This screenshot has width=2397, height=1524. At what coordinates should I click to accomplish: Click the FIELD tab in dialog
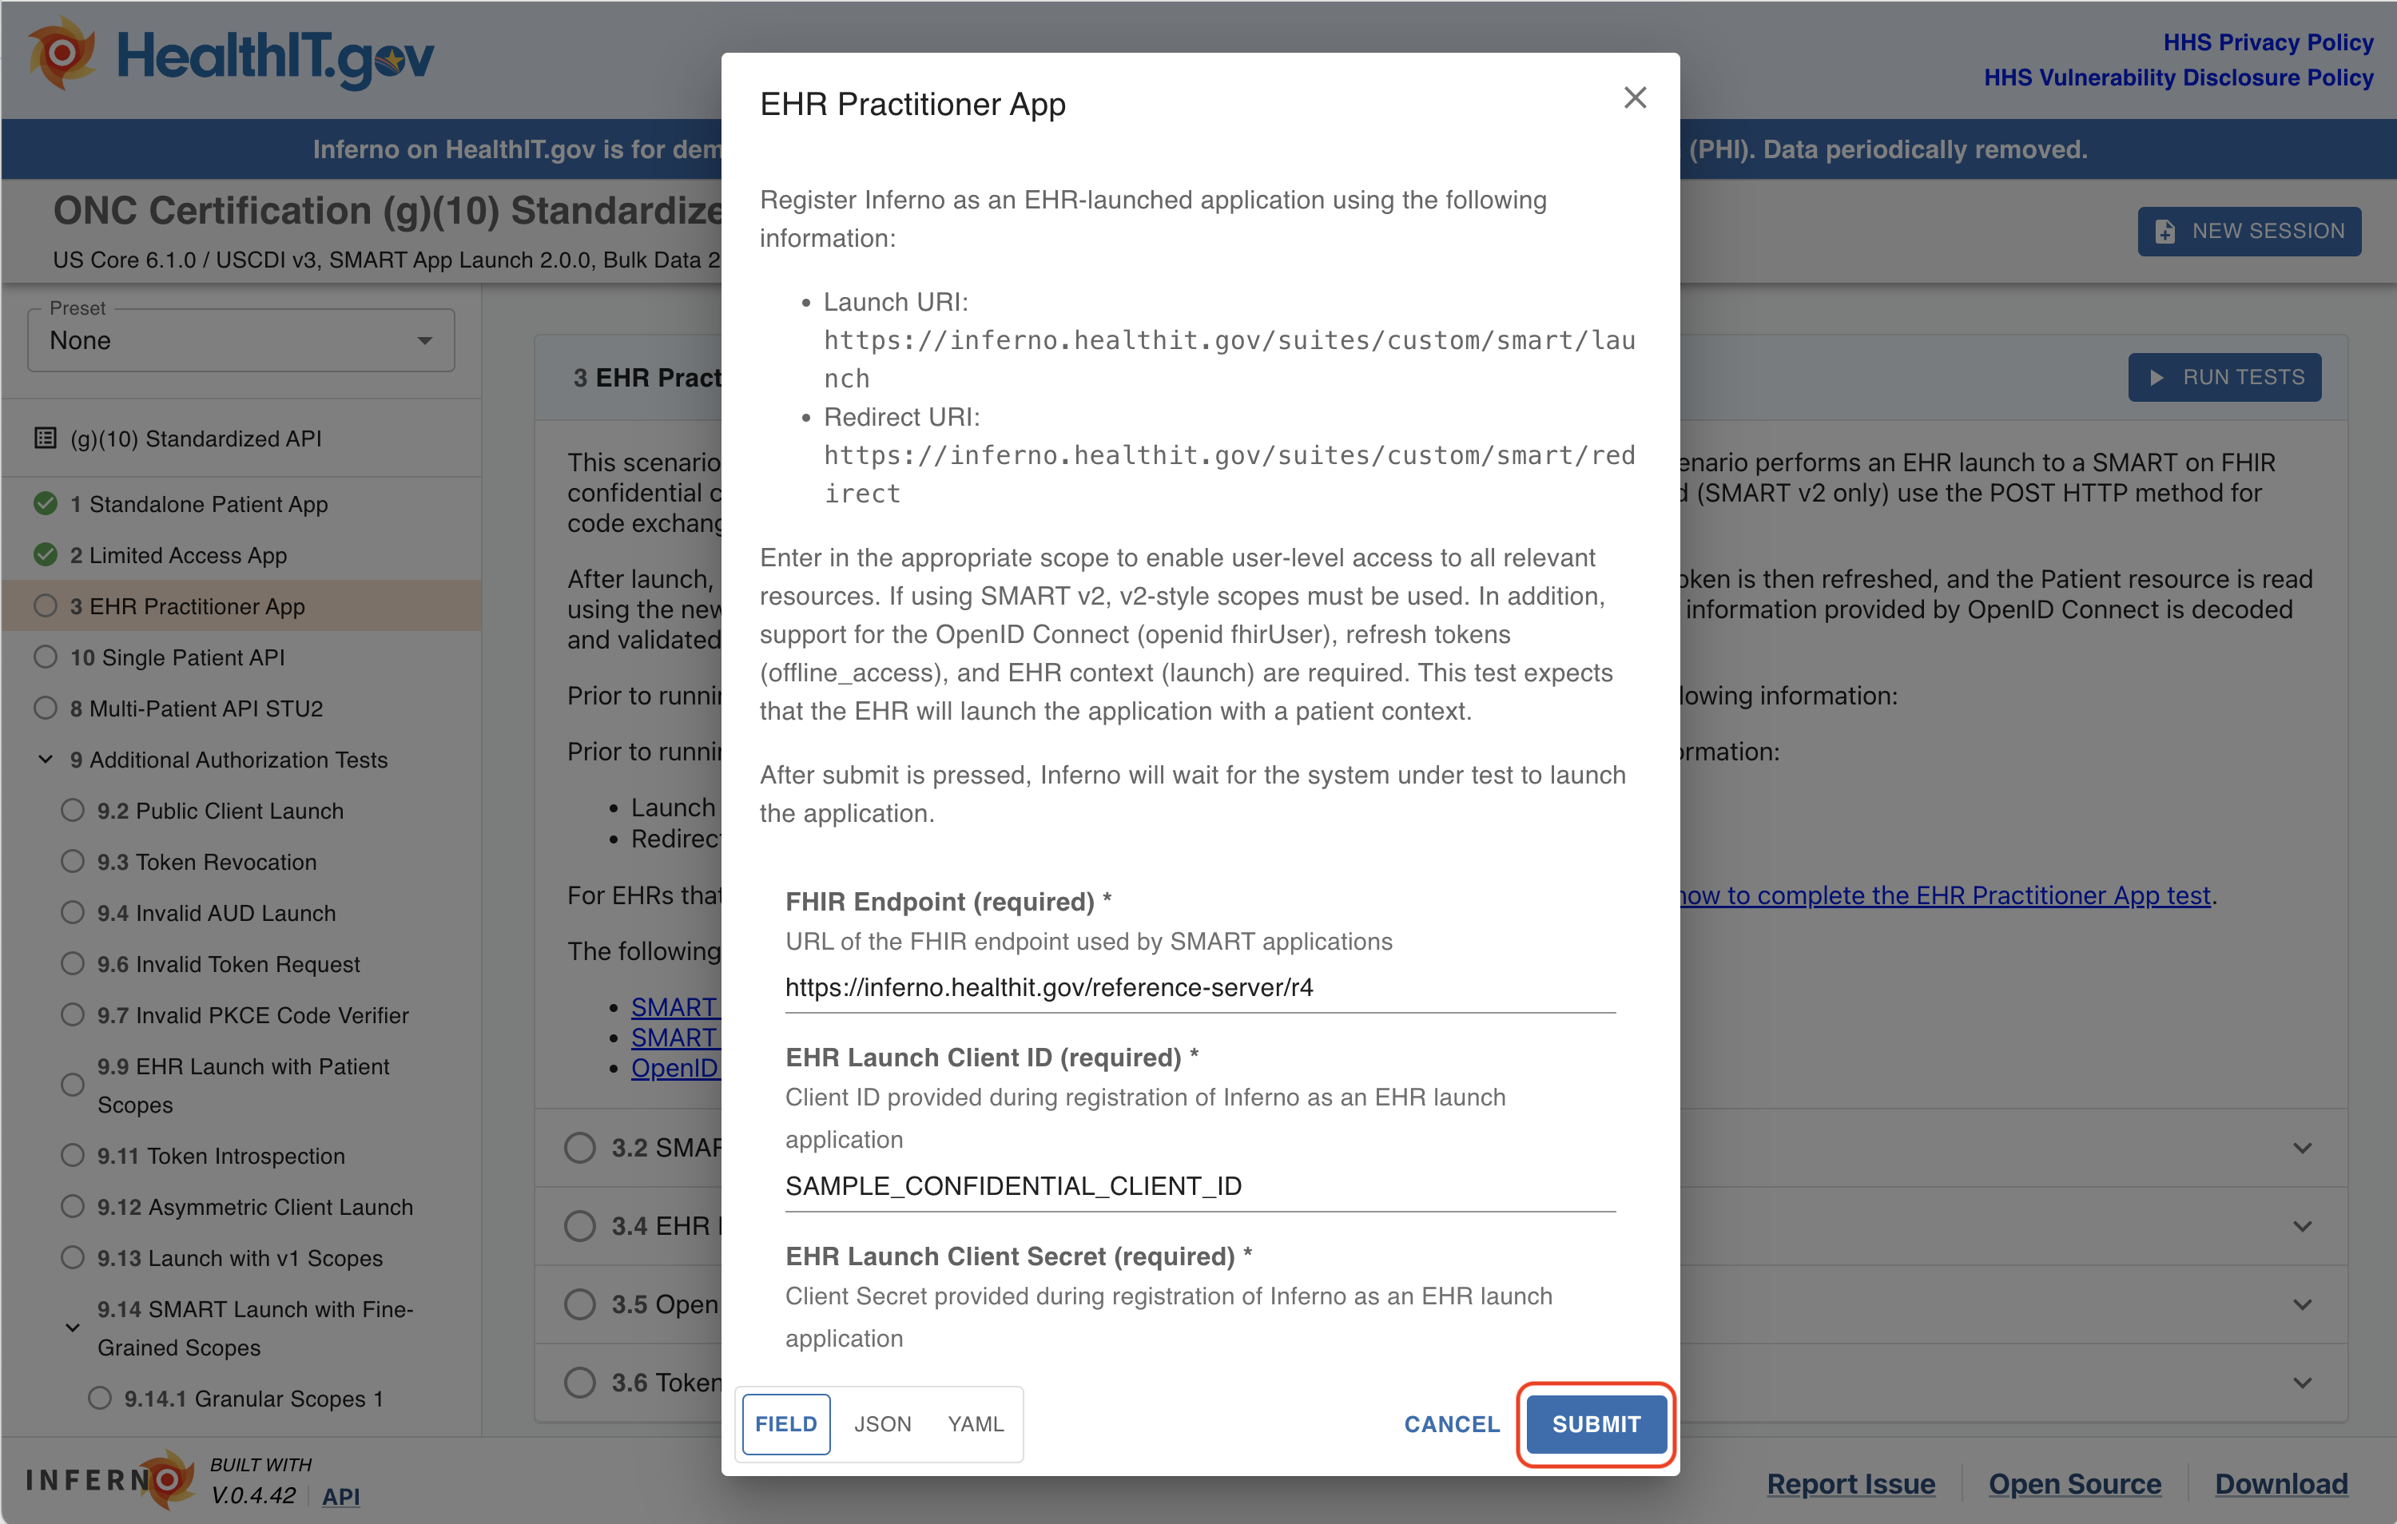783,1421
